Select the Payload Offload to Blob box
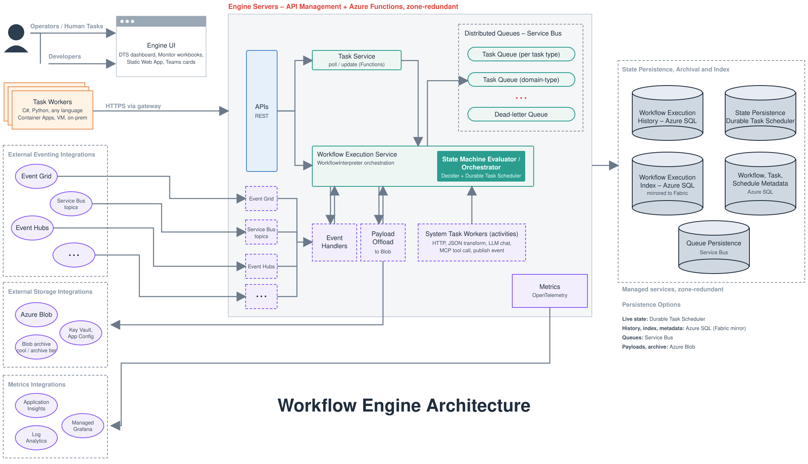Viewport: 808px width, 464px height. (x=383, y=242)
